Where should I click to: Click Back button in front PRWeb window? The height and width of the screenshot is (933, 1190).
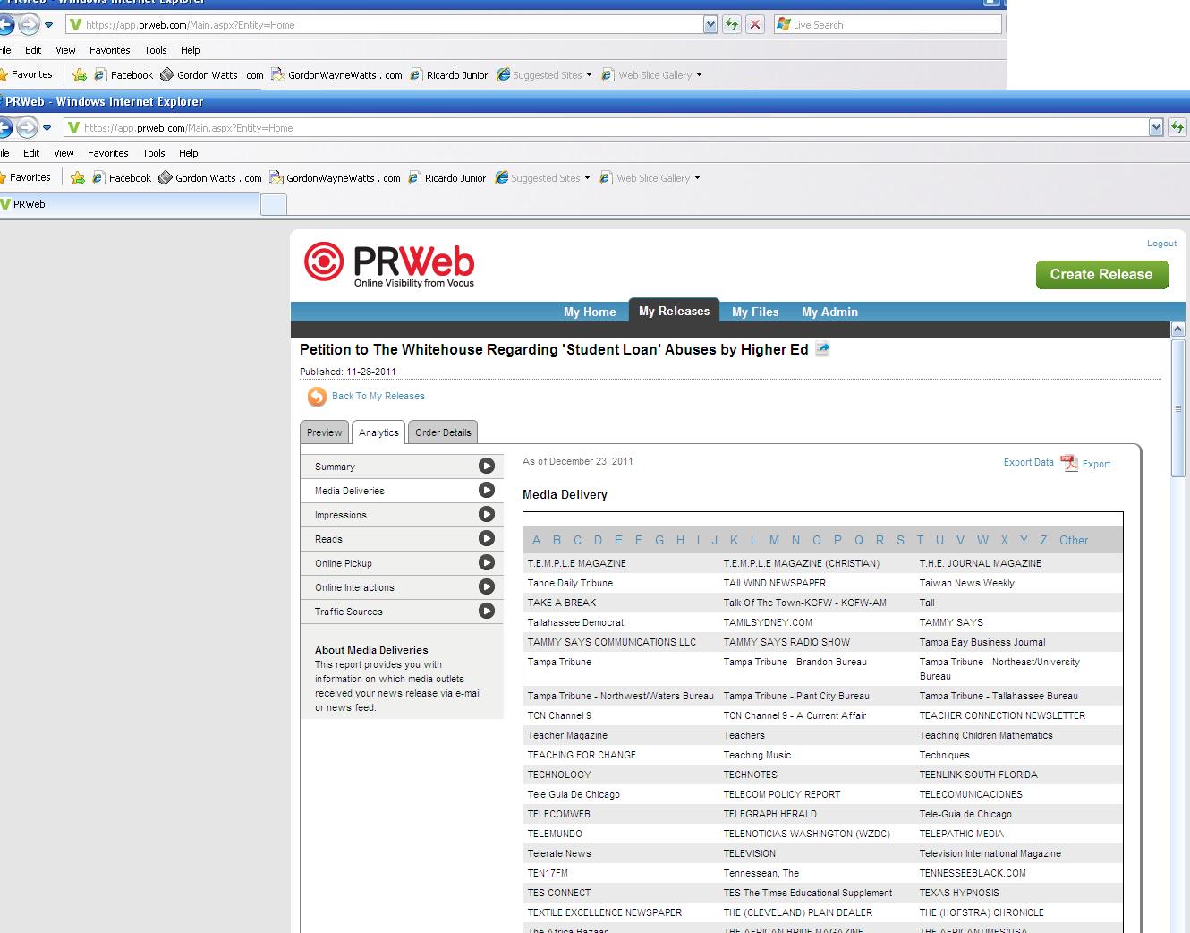coord(5,127)
